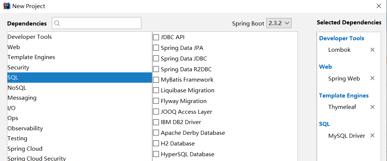Viewport: 387px width, 161px height.
Task: Tick the Spring Data JDBC checkbox
Action: [156, 58]
